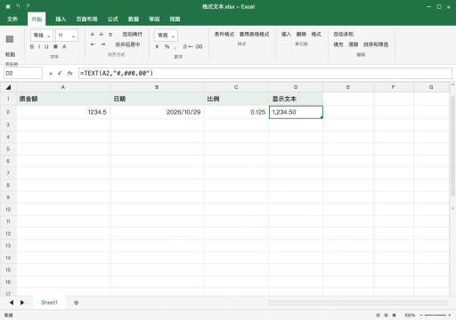This screenshot has height=320, width=456.
Task: Click the previous-sheet left arrow
Action: (x=12, y=302)
